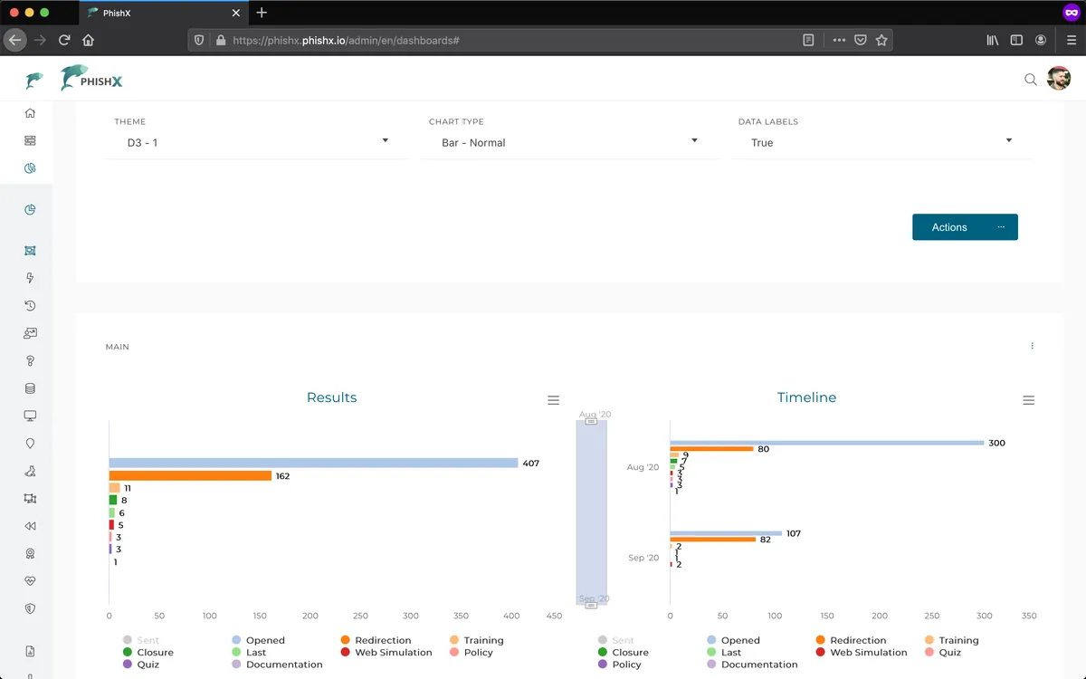The width and height of the screenshot is (1086, 679).
Task: Toggle Last series in the Timeline legend
Action: [x=724, y=652]
